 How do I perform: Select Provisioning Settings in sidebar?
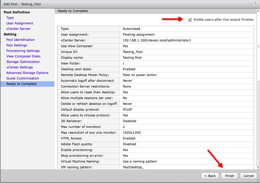(x=23, y=51)
